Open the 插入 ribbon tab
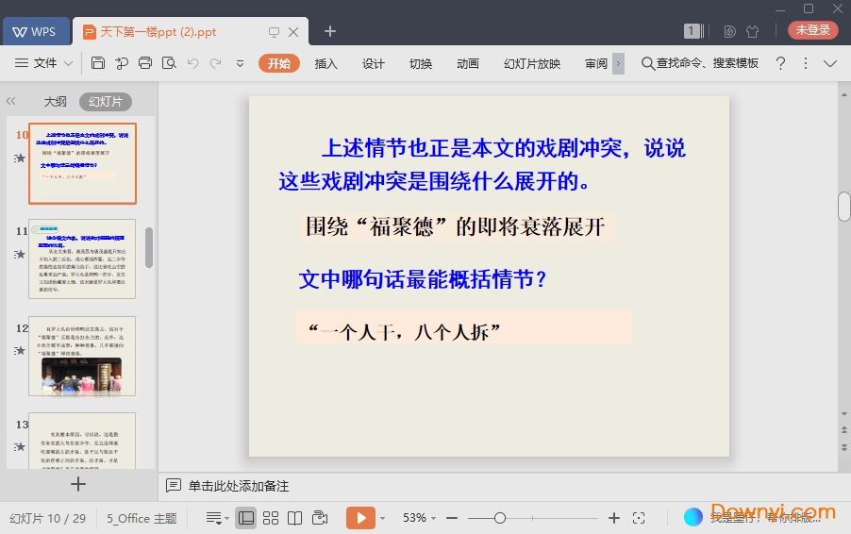851x534 pixels. 325,63
